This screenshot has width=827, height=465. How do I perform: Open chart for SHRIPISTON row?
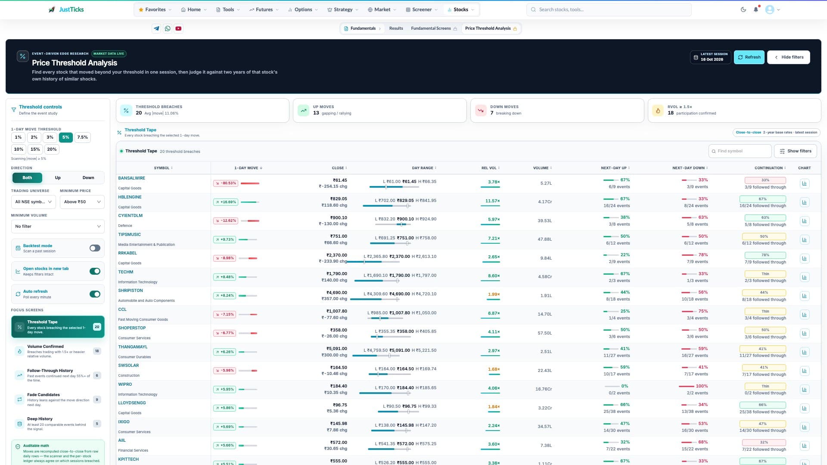[804, 296]
